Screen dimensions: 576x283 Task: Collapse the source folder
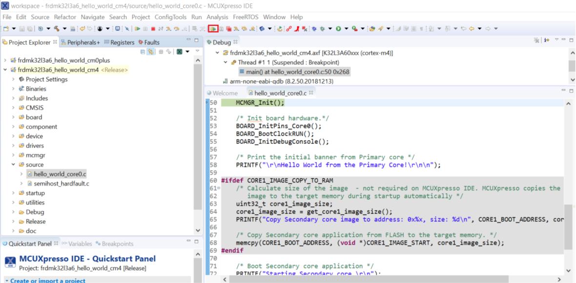coord(13,165)
